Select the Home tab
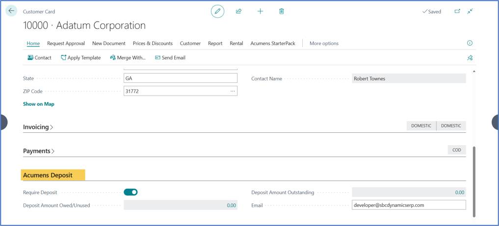The width and height of the screenshot is (499, 226). [33, 43]
